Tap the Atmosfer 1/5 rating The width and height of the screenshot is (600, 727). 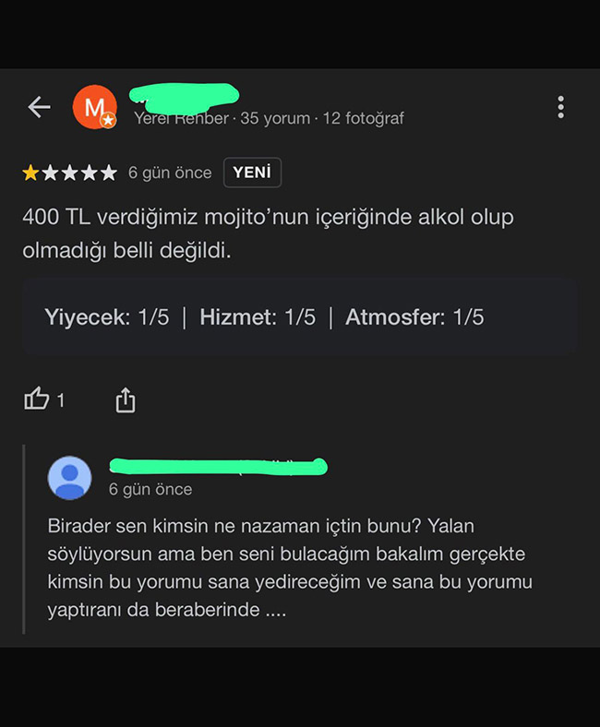coord(414,317)
